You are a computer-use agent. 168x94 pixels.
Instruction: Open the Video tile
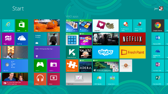coord(54,79)
